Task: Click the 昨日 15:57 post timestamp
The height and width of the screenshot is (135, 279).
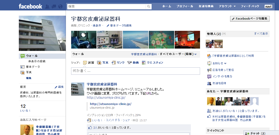Action: coord(140,120)
